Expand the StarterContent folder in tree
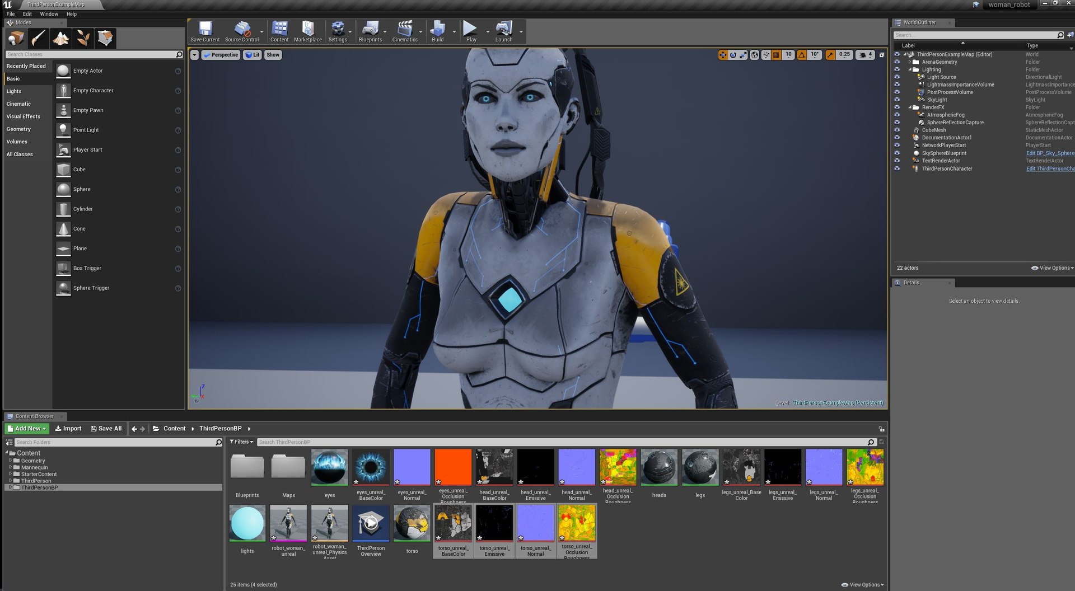 10,474
